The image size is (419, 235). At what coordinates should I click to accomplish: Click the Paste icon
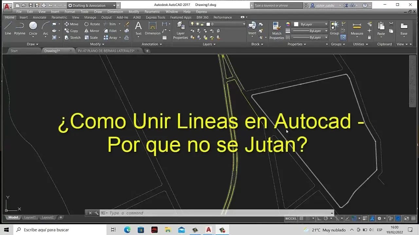[x=381, y=28]
